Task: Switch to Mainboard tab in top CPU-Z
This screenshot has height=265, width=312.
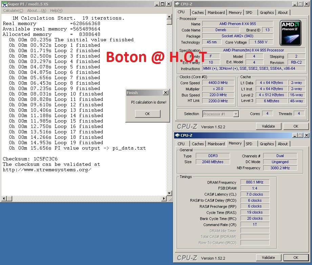Action: pyautogui.click(x=216, y=13)
